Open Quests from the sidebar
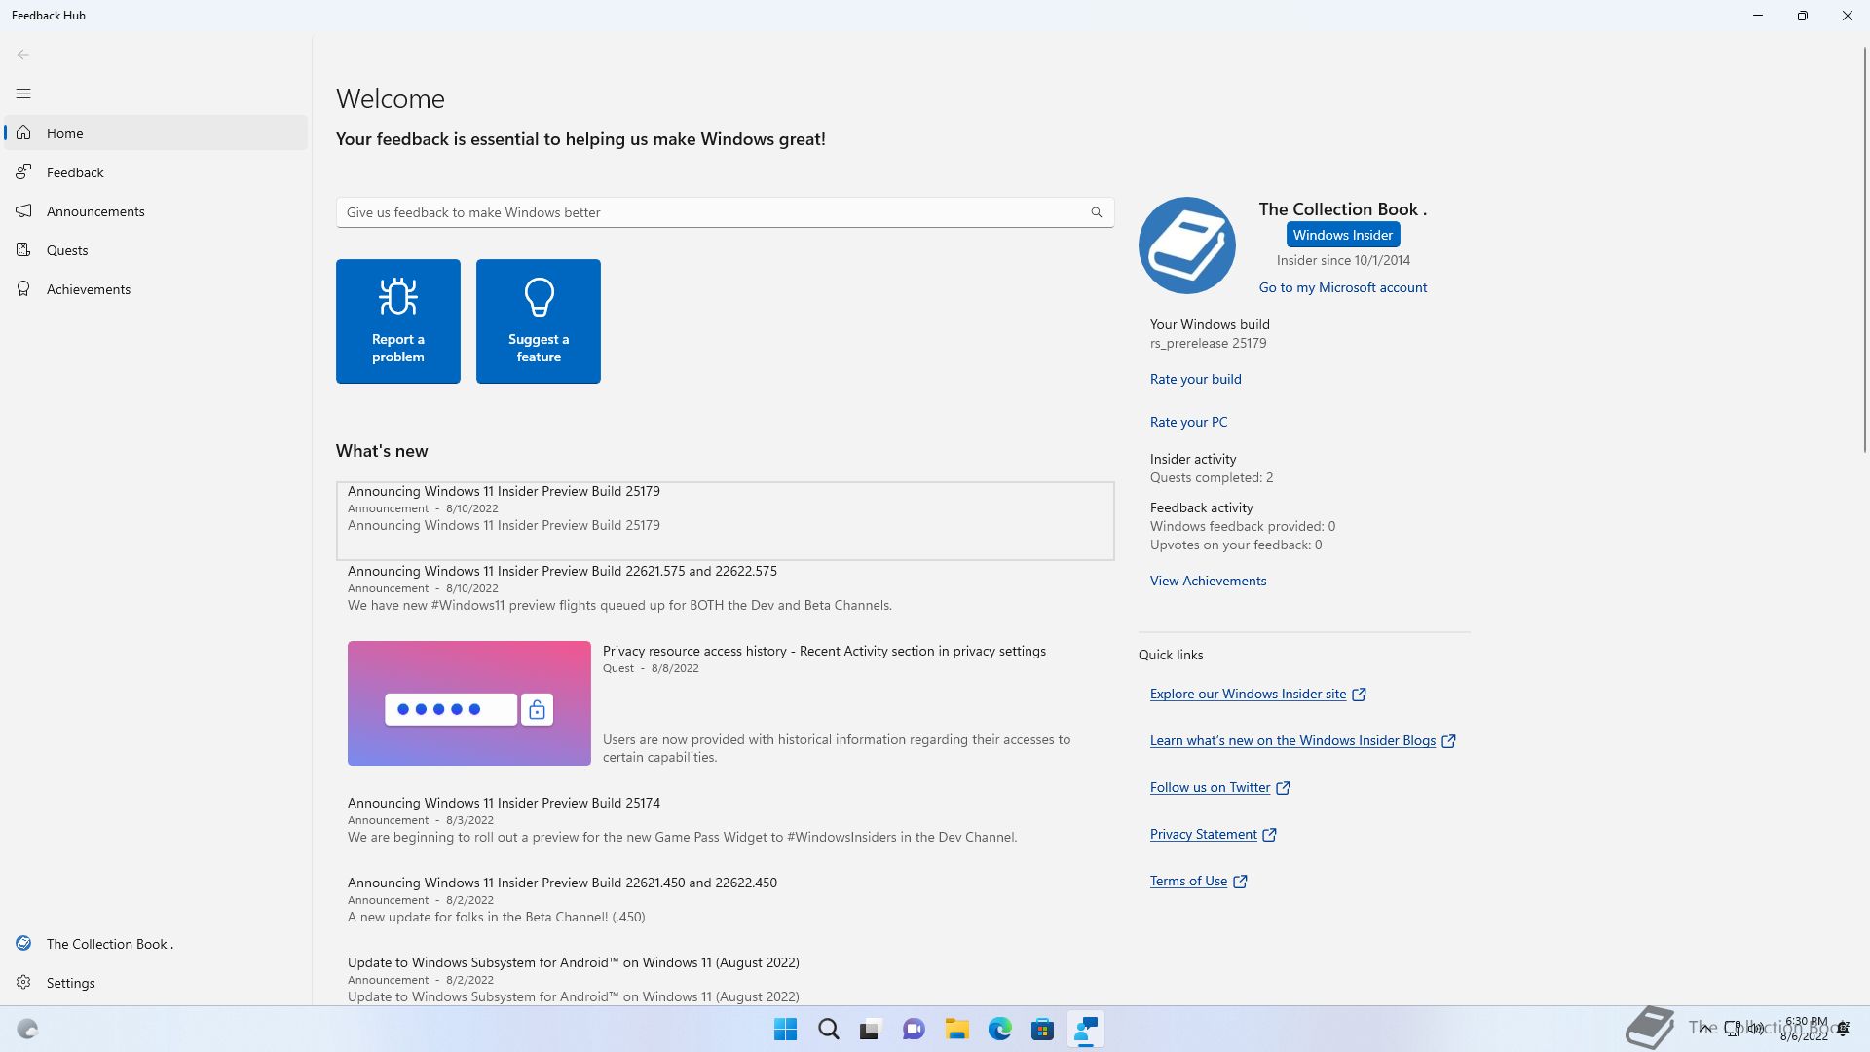The width and height of the screenshot is (1870, 1052). tap(156, 249)
